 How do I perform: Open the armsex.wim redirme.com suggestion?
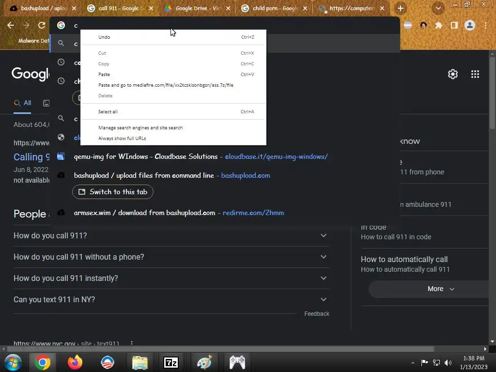click(225, 213)
